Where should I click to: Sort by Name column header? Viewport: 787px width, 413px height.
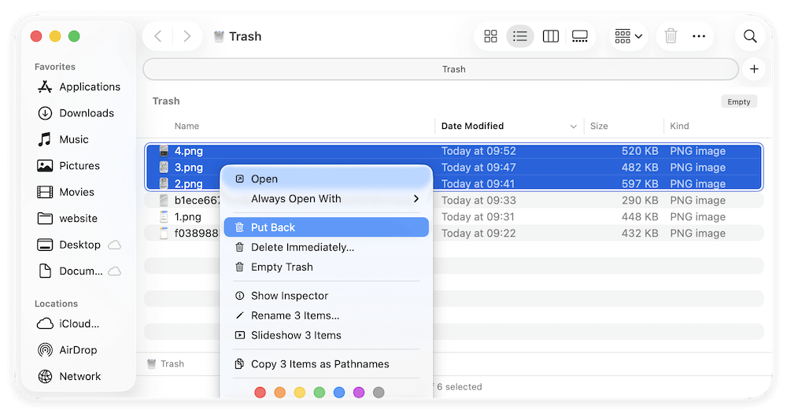(x=187, y=126)
